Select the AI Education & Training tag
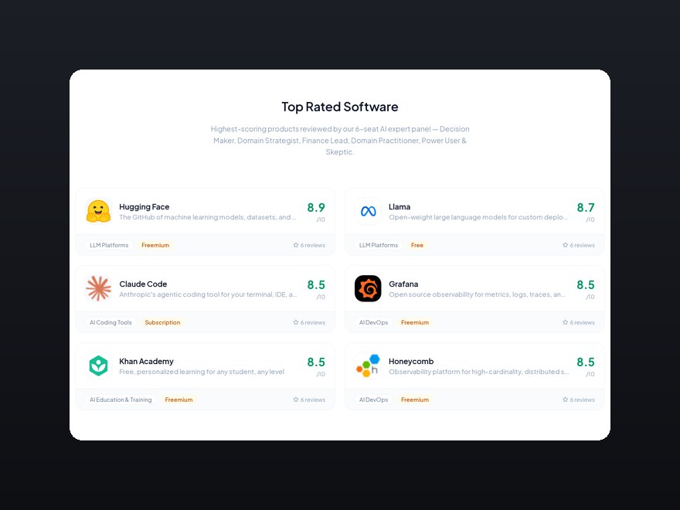Screen dimensions: 680x510 pos(121,399)
